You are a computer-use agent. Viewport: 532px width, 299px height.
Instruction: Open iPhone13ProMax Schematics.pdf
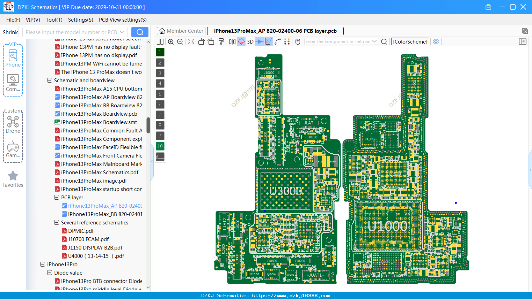tap(100, 172)
